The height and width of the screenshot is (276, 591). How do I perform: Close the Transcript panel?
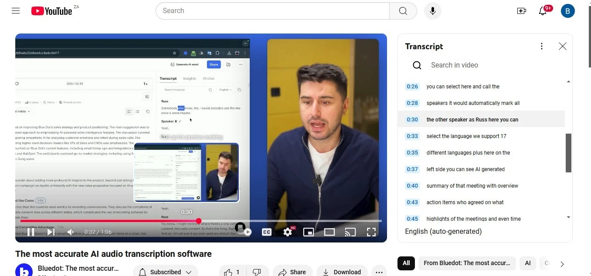point(563,46)
